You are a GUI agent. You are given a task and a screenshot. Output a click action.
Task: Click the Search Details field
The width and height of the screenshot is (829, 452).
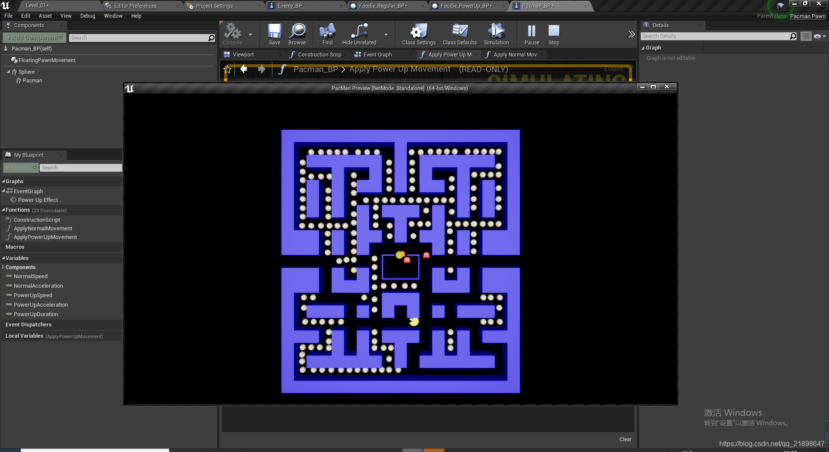[719, 36]
